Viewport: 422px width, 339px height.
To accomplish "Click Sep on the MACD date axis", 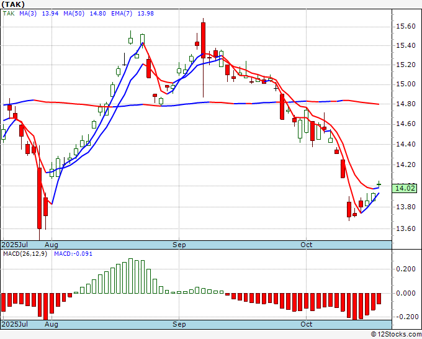I will (x=179, y=324).
